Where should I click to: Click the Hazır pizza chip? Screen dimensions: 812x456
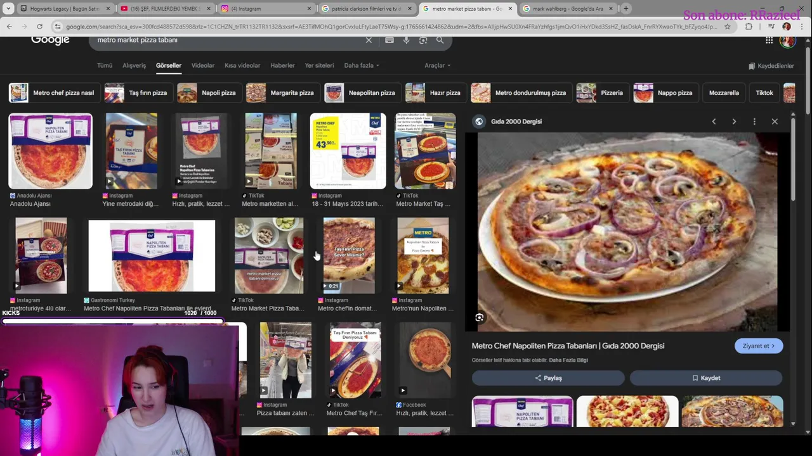435,92
